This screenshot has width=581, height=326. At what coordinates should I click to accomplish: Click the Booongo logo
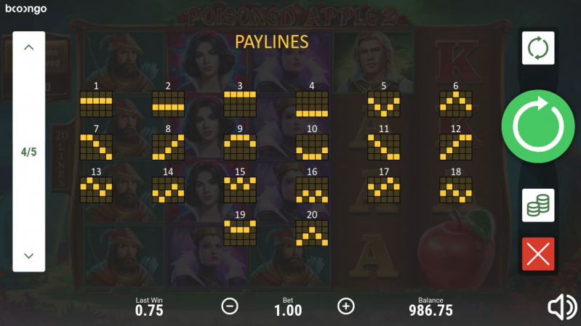pos(26,9)
